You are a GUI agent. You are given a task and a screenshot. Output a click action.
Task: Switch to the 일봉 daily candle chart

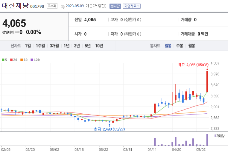click(168, 46)
